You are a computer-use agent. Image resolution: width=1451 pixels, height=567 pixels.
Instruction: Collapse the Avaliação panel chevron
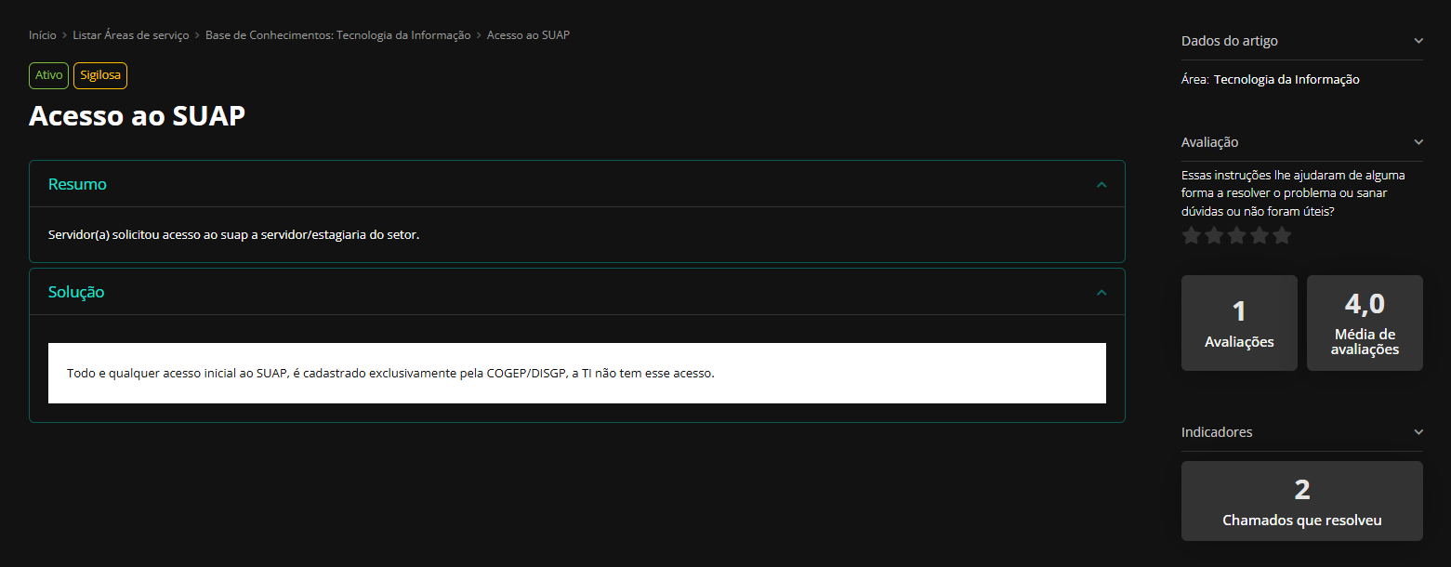coord(1418,142)
